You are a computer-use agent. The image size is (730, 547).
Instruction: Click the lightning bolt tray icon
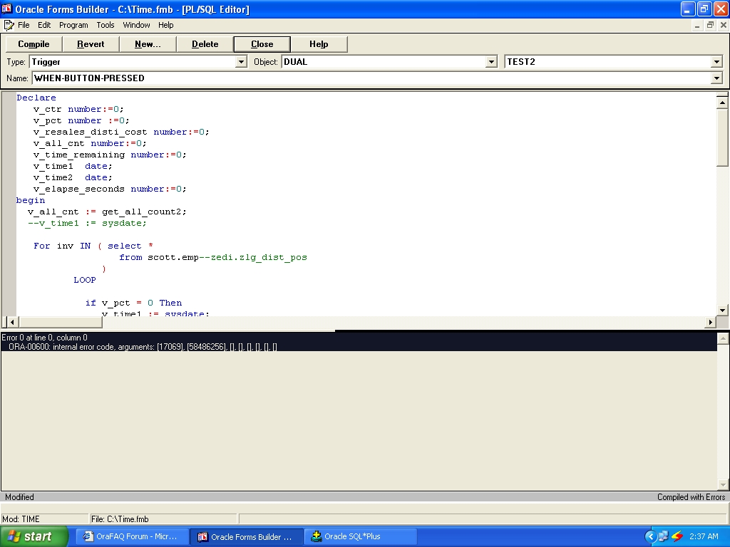click(x=677, y=537)
